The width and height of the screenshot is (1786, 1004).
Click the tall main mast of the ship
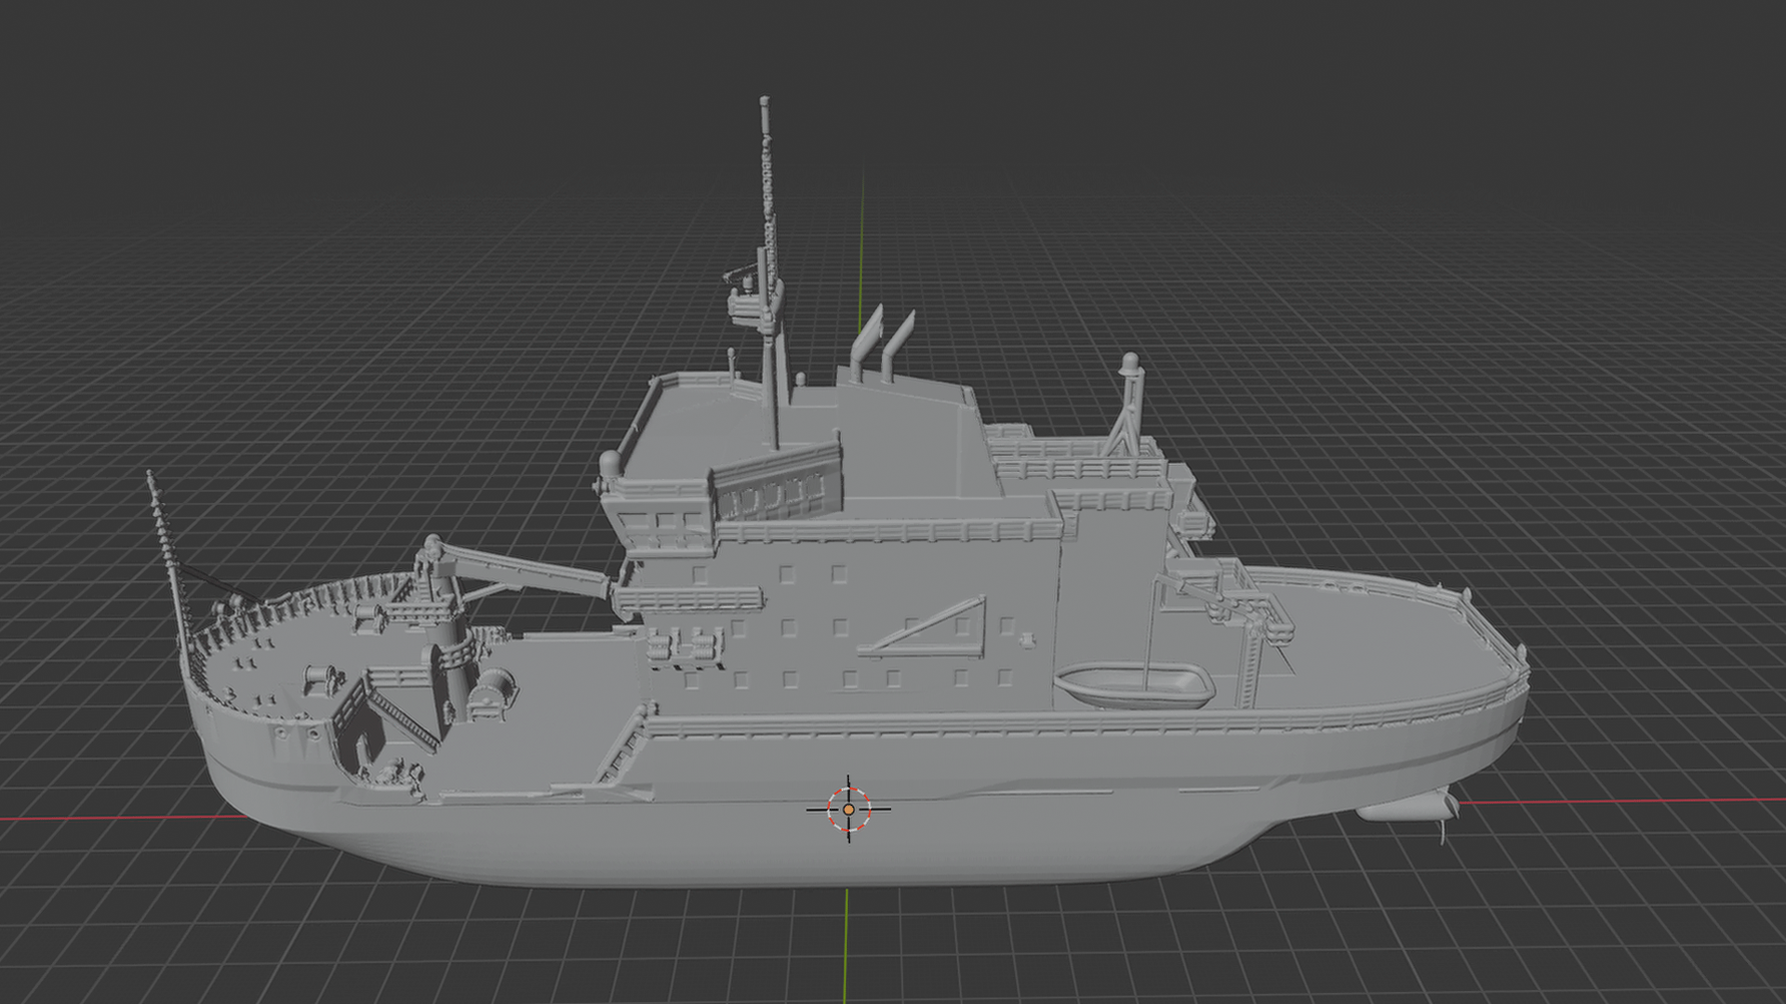[766, 272]
